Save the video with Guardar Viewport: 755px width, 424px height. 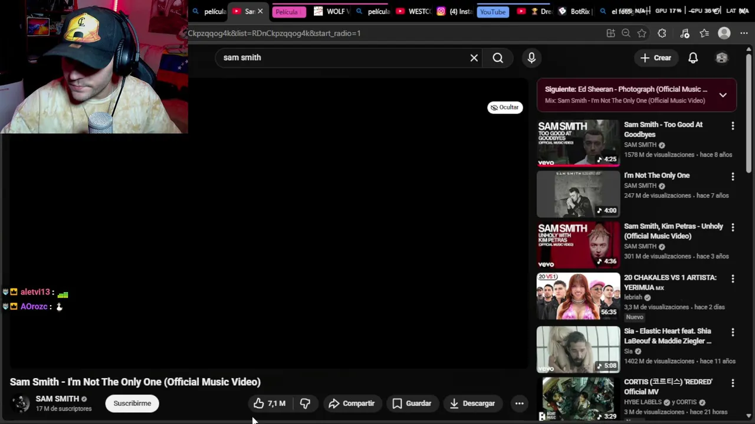pyautogui.click(x=412, y=403)
